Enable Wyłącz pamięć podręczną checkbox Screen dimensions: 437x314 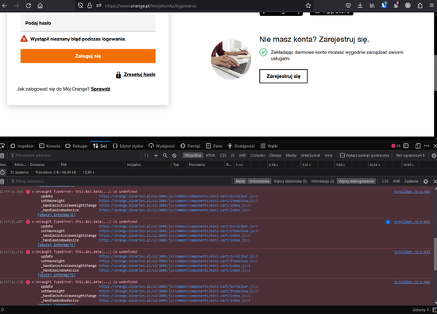point(342,155)
